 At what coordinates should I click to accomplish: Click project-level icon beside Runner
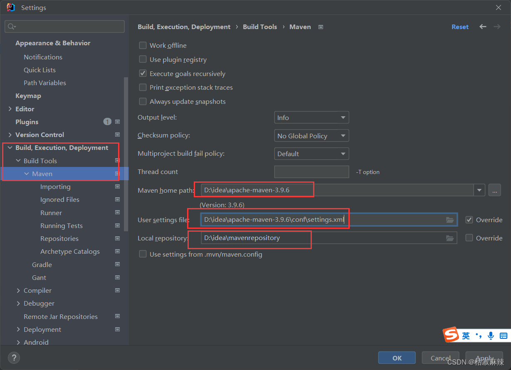coord(118,213)
